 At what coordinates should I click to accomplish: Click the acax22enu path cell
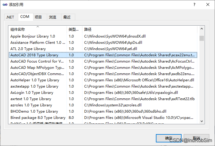(x=139, y=55)
